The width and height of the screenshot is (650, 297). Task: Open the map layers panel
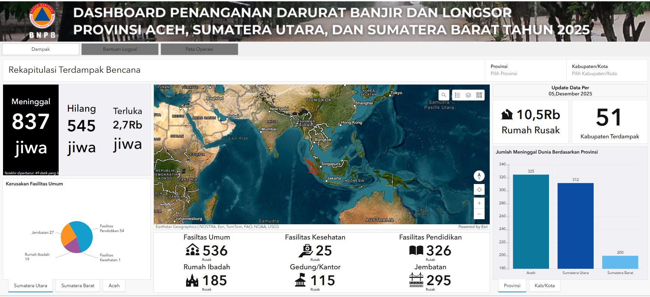pos(468,95)
